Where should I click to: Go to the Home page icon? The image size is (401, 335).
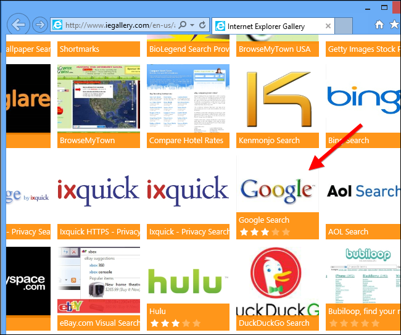pyautogui.click(x=379, y=25)
